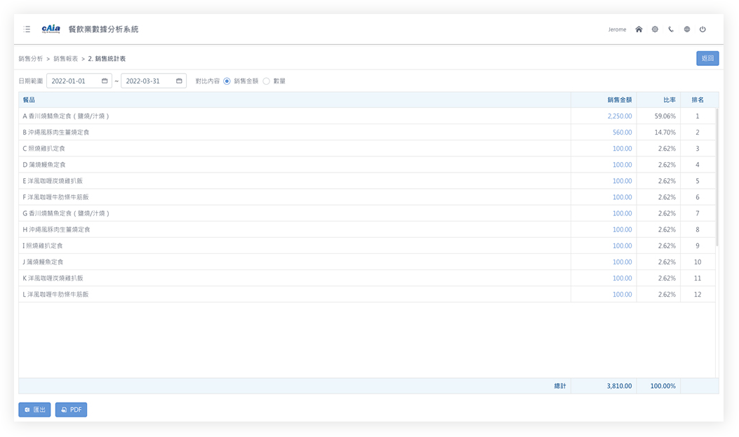Click the 匯出 export button
This screenshot has width=739, height=437.
pos(34,410)
